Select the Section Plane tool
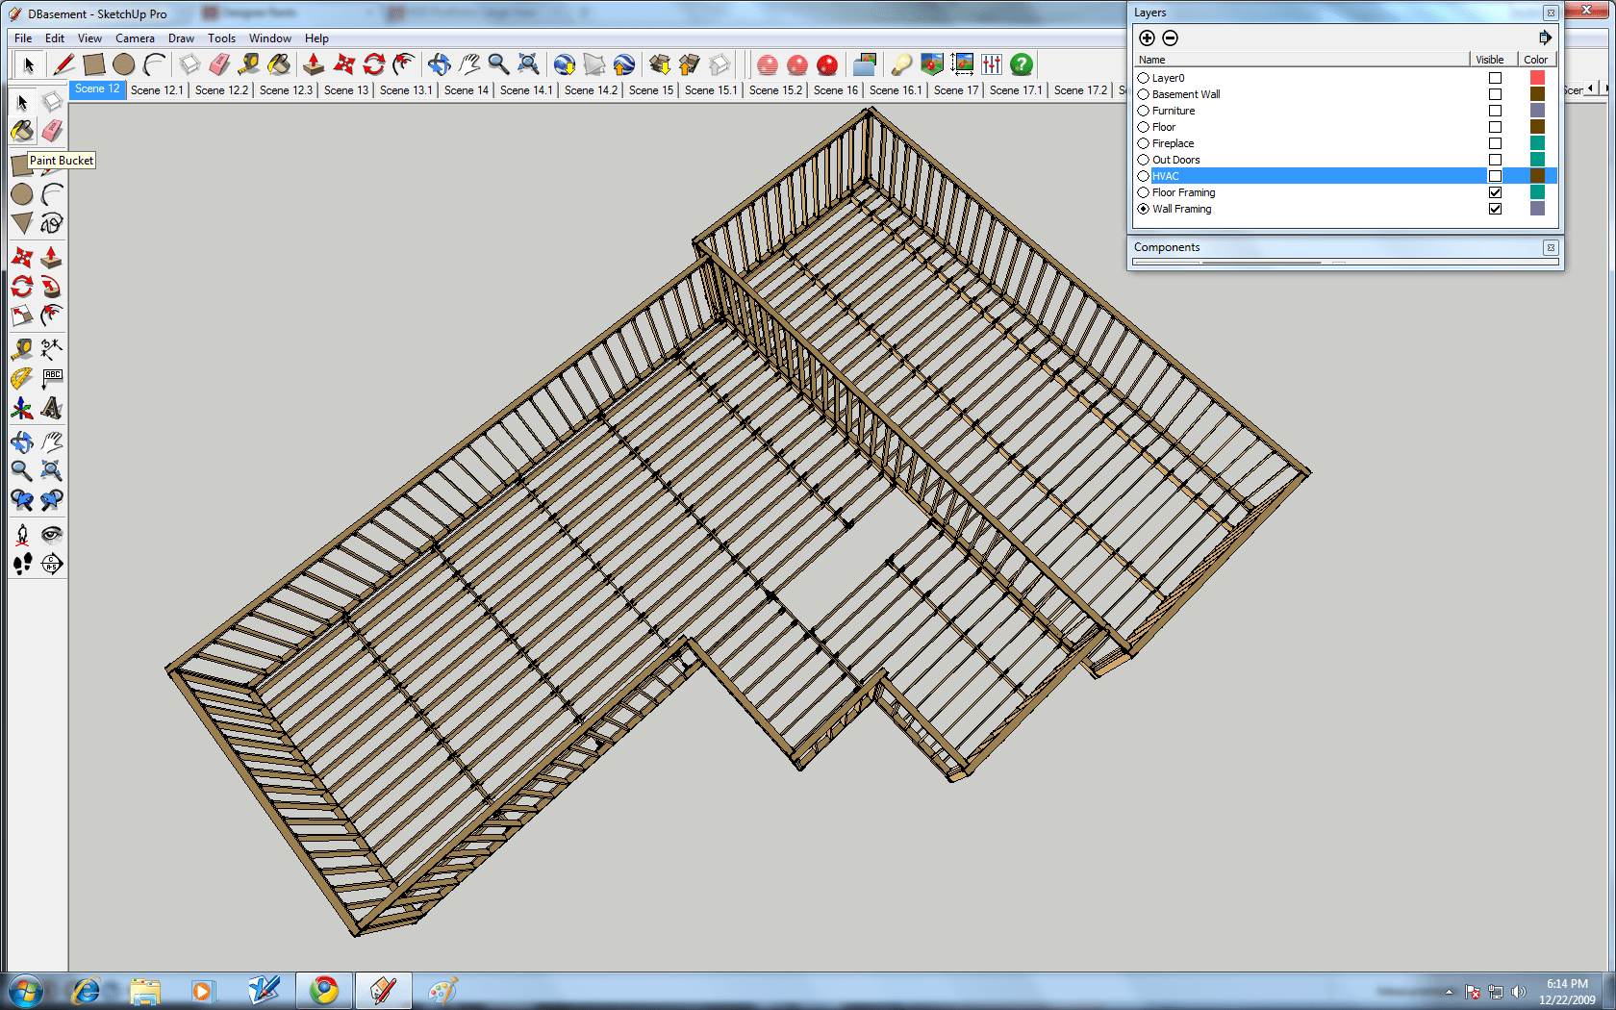Image resolution: width=1616 pixels, height=1010 pixels. tap(52, 564)
